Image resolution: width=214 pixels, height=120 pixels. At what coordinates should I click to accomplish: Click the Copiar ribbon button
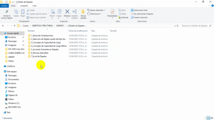(16, 13)
